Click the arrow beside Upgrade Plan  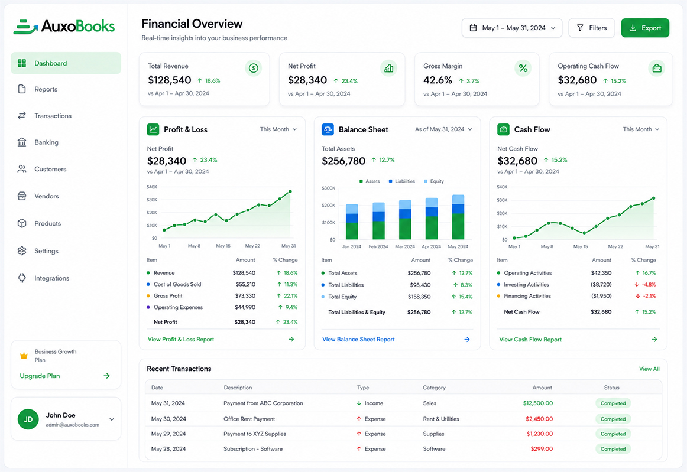click(106, 376)
